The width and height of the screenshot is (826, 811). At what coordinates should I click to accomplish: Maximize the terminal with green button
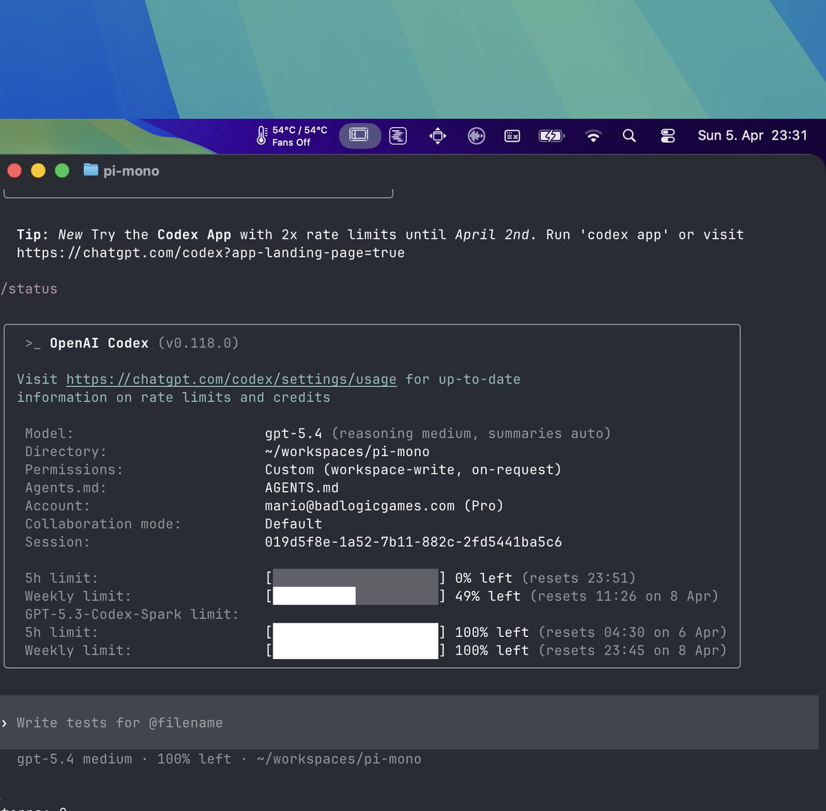pos(62,171)
